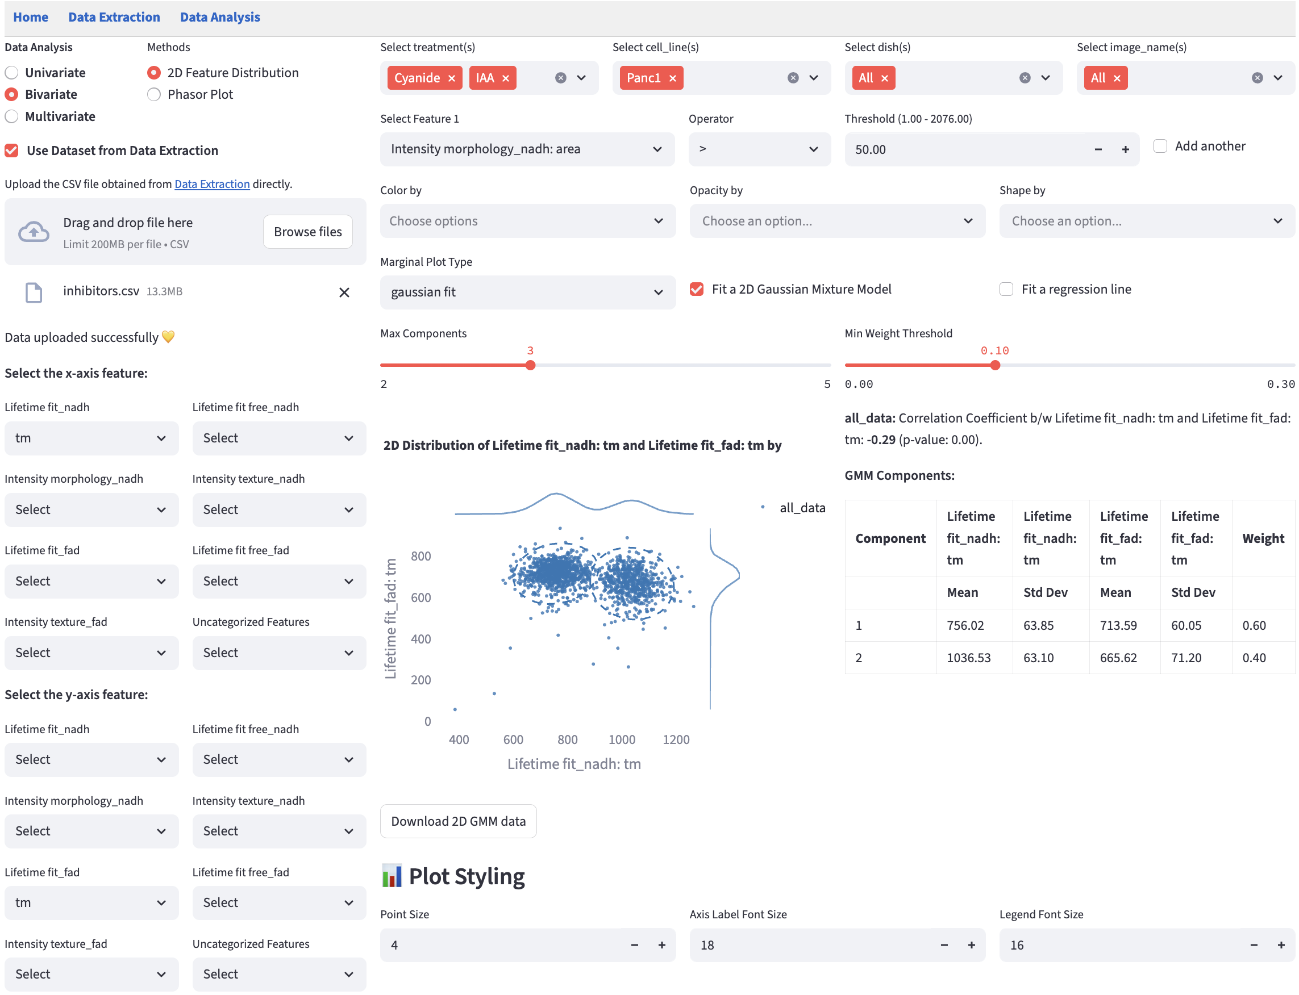Choose the Phasor Plot method
This screenshot has width=1299, height=995.
tap(154, 95)
